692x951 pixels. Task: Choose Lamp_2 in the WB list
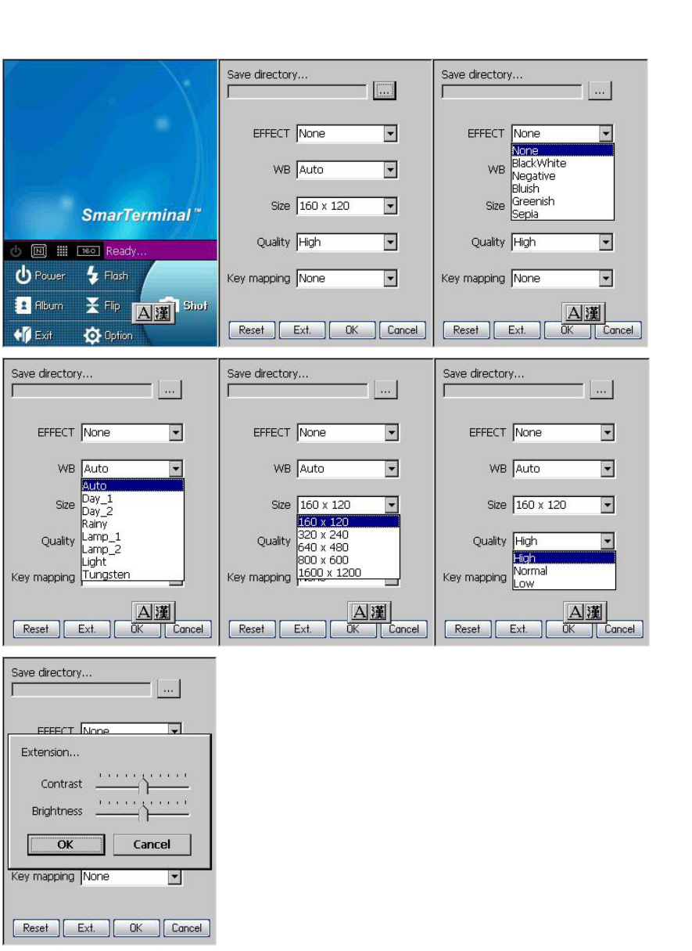(132, 549)
